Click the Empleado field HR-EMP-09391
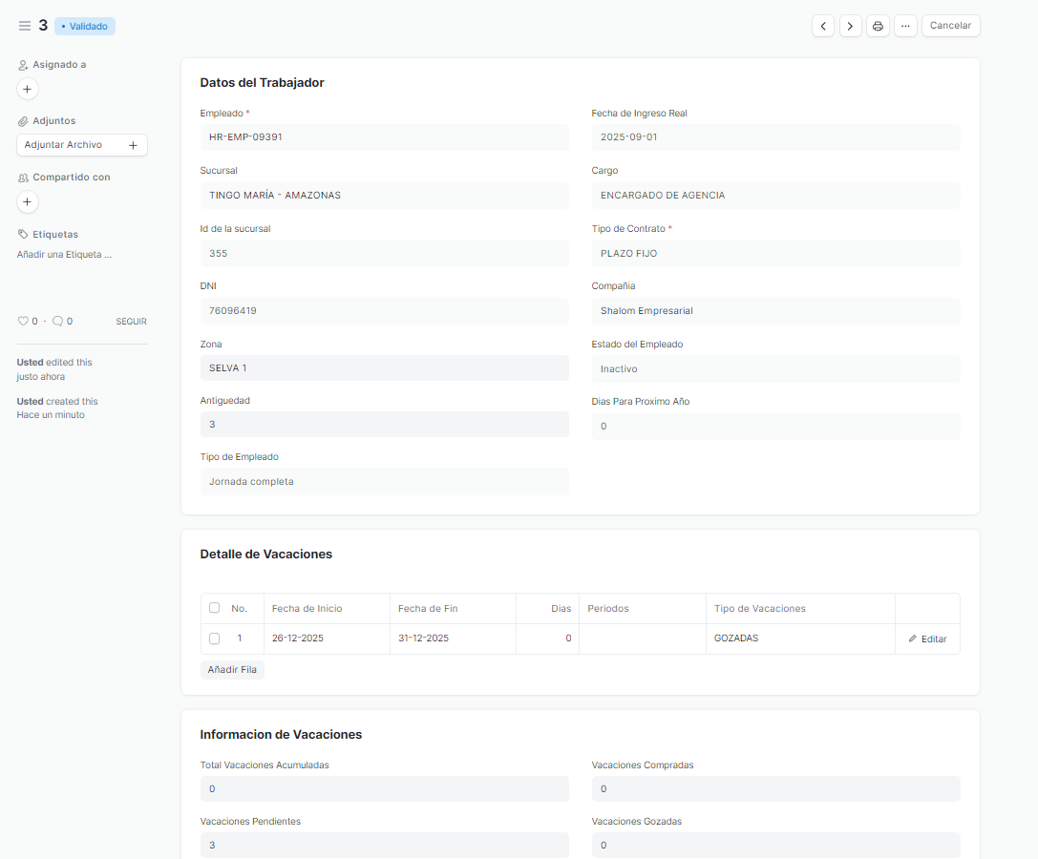The height and width of the screenshot is (859, 1038). click(x=384, y=137)
